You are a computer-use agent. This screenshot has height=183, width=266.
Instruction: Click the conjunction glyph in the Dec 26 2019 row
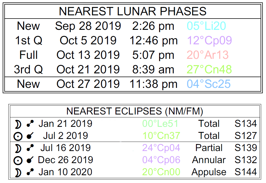[30, 160]
